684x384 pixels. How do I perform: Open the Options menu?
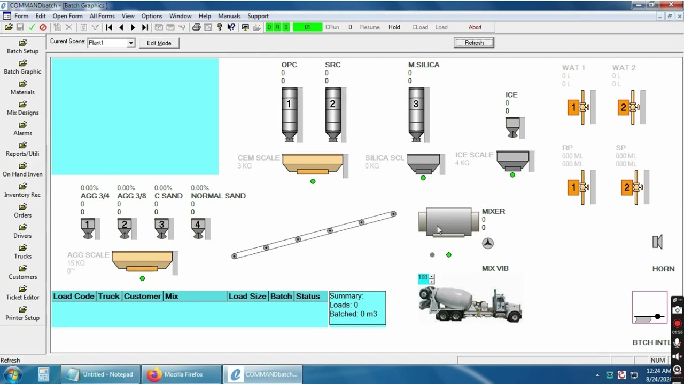coord(152,16)
